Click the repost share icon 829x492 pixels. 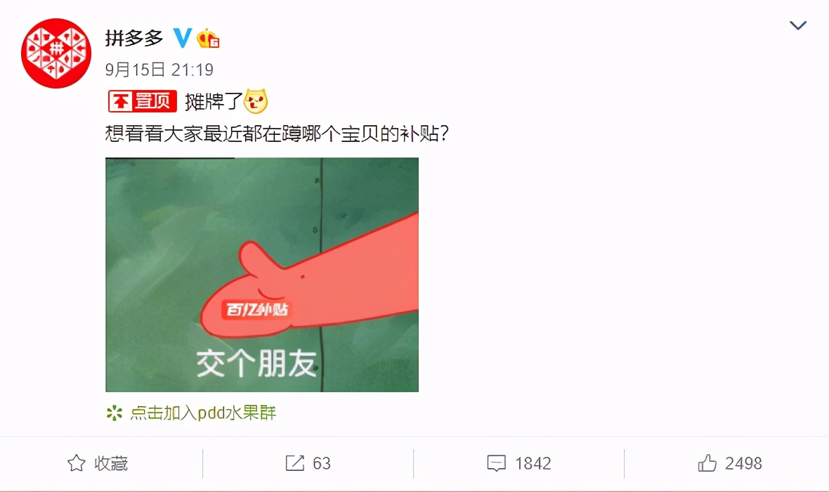pyautogui.click(x=295, y=463)
